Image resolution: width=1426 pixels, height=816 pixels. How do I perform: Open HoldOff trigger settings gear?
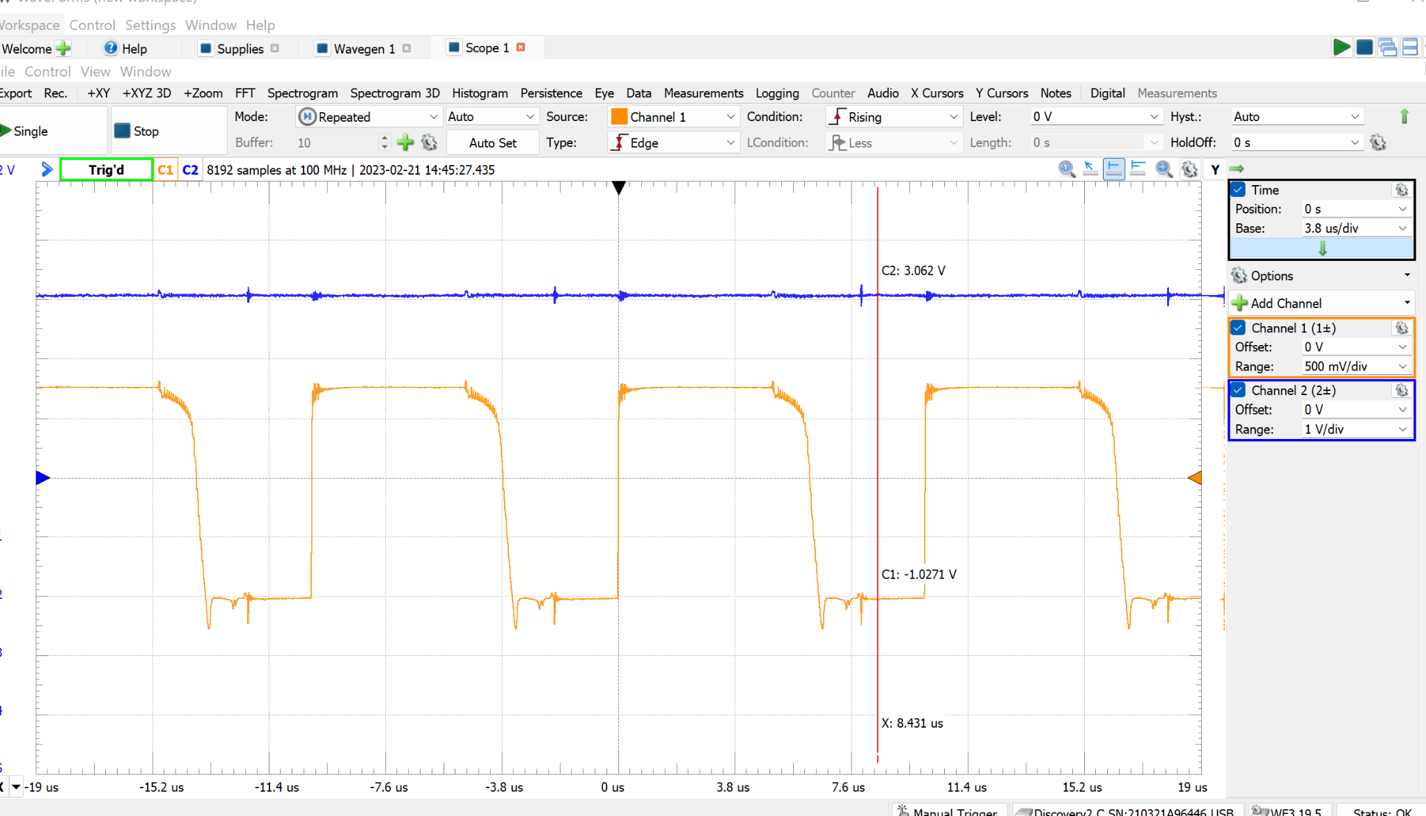click(1378, 143)
